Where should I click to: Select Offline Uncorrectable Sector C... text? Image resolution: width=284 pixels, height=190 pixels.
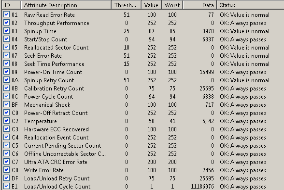coord(65,154)
